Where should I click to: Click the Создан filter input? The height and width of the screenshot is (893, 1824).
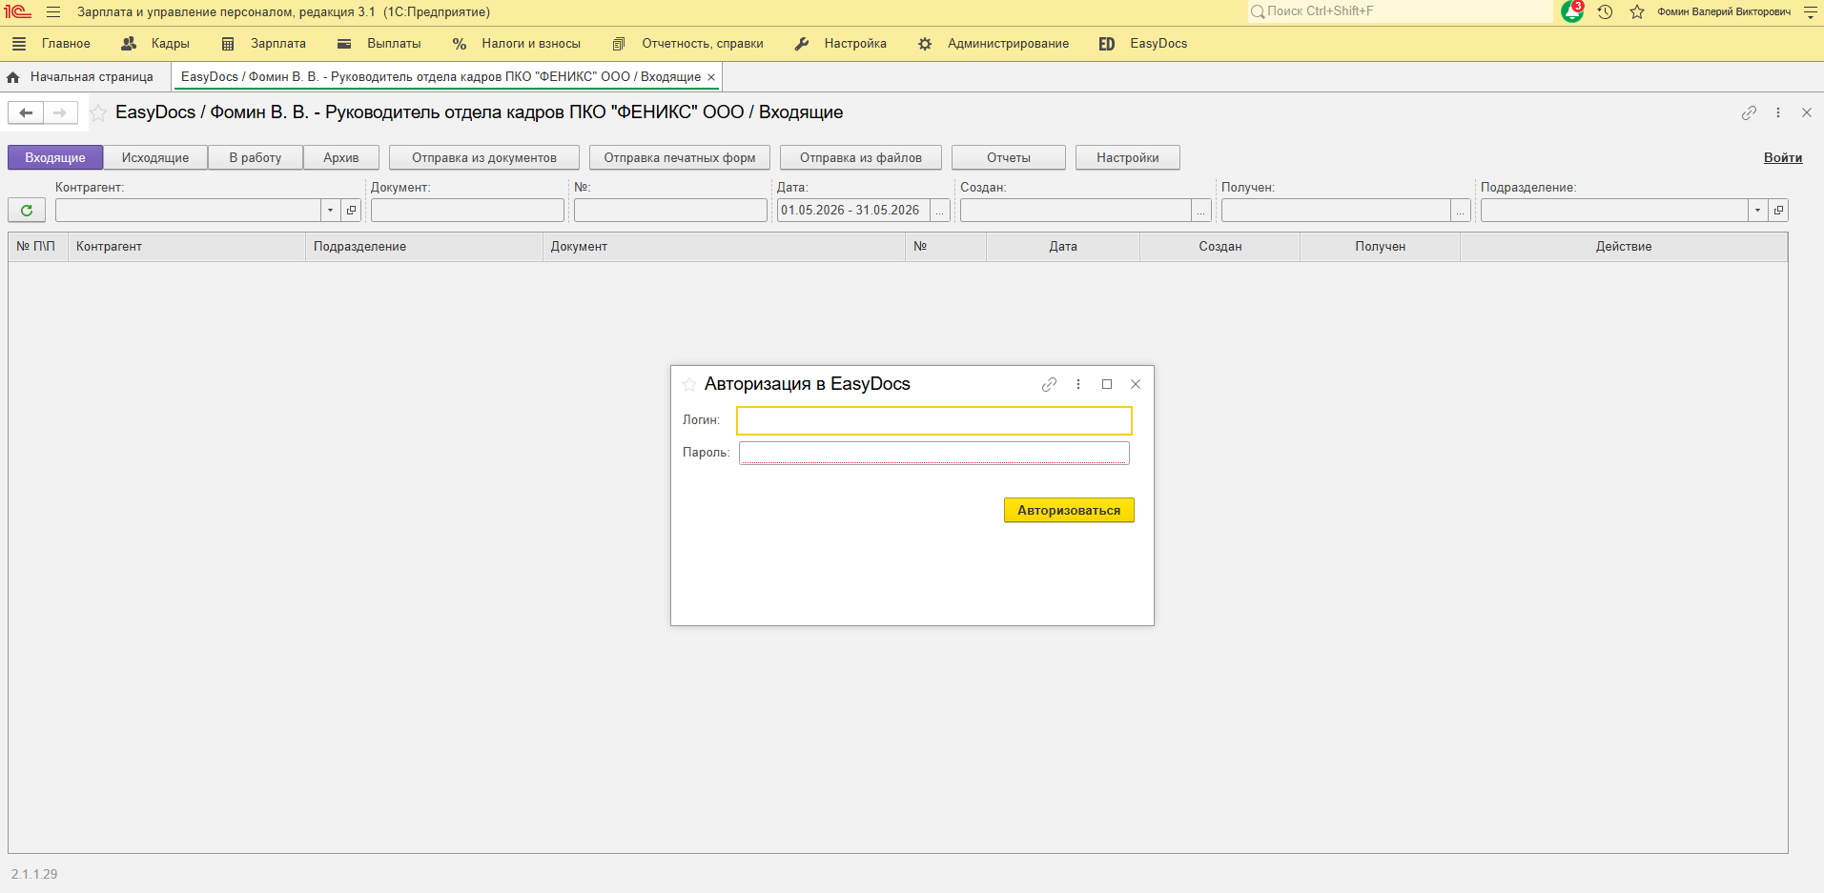click(x=1076, y=211)
